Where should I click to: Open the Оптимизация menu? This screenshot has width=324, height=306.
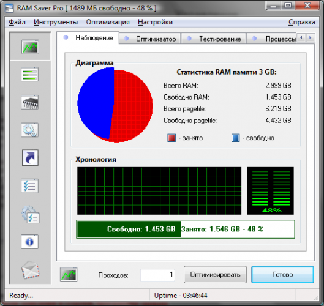click(108, 22)
